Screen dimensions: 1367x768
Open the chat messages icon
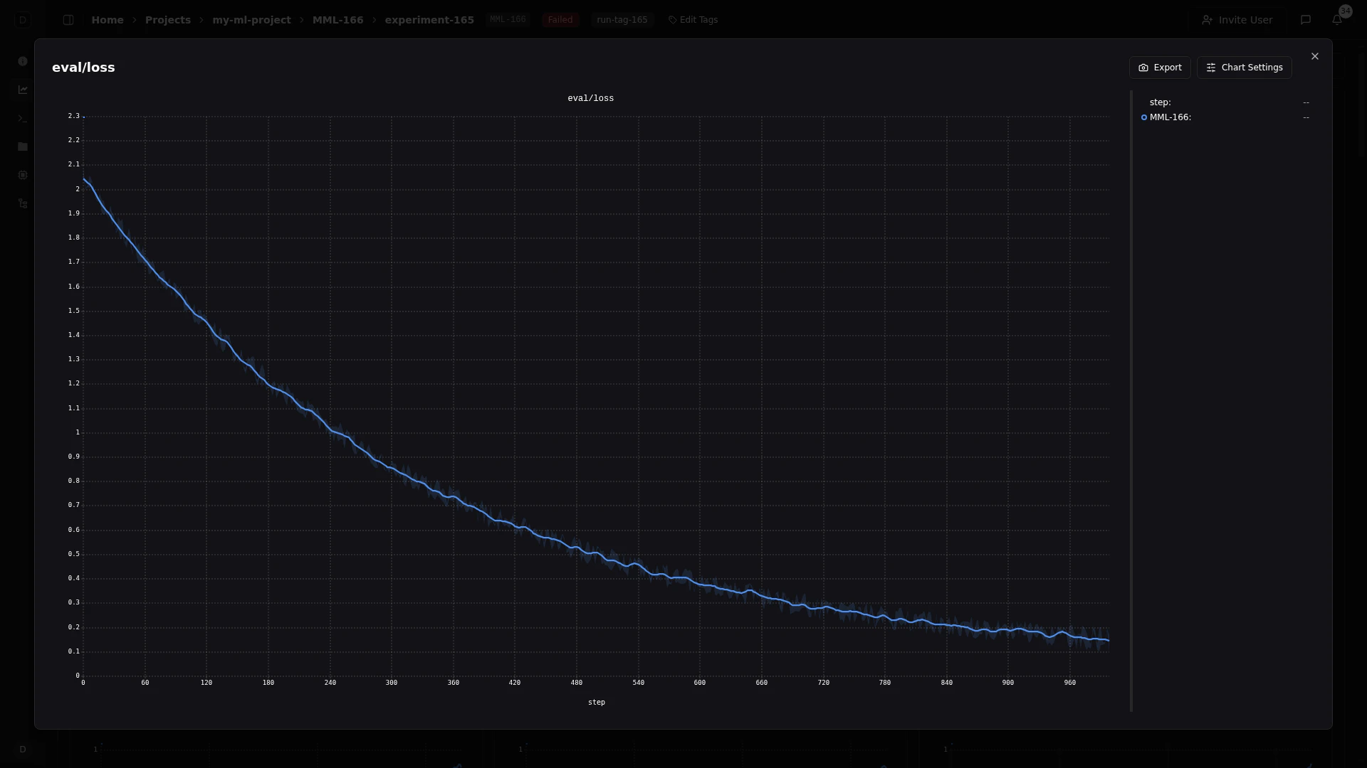tap(1305, 20)
